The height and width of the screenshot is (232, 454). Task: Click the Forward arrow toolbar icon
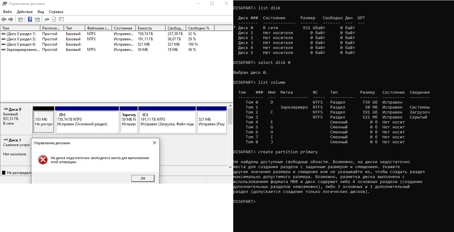coord(11,20)
